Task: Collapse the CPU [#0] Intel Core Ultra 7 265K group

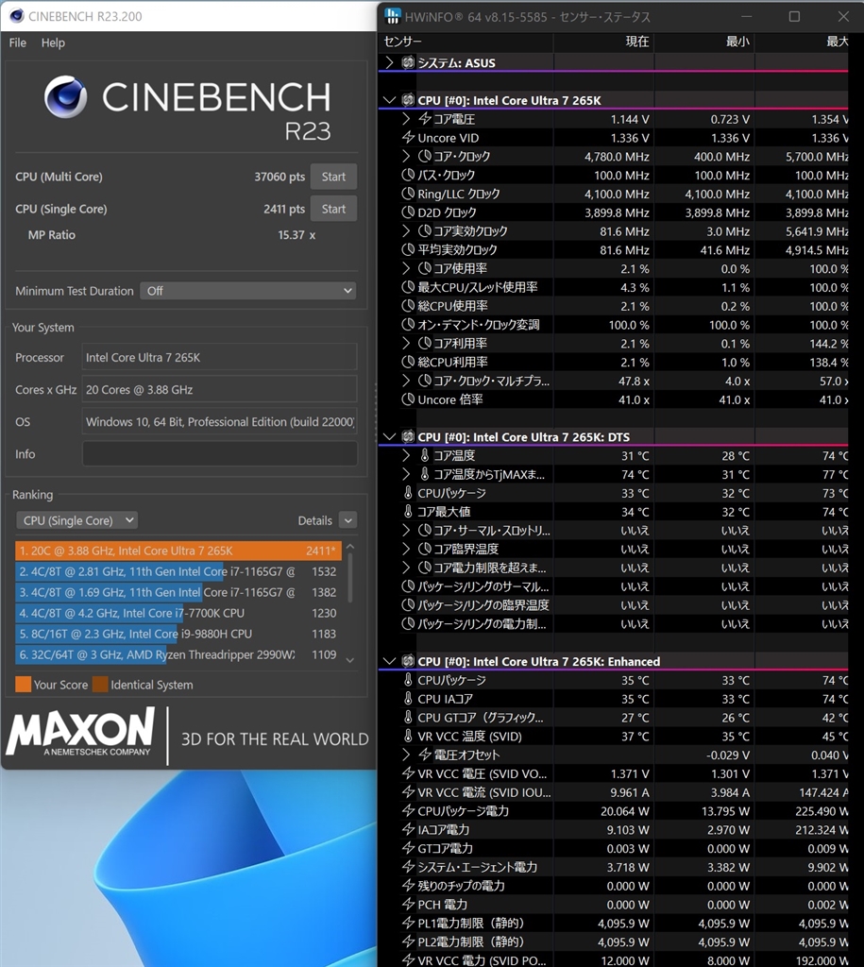Action: pyautogui.click(x=389, y=100)
